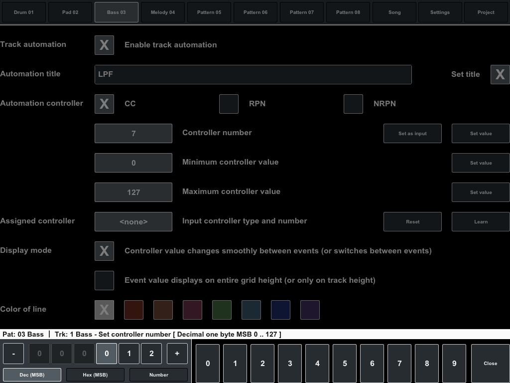Switch to the Project tab

486,12
